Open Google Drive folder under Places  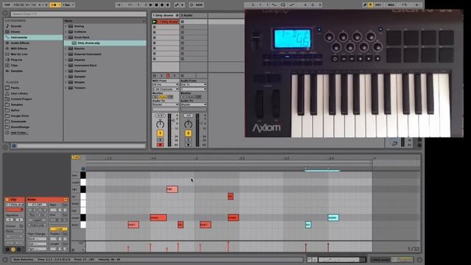coord(20,116)
